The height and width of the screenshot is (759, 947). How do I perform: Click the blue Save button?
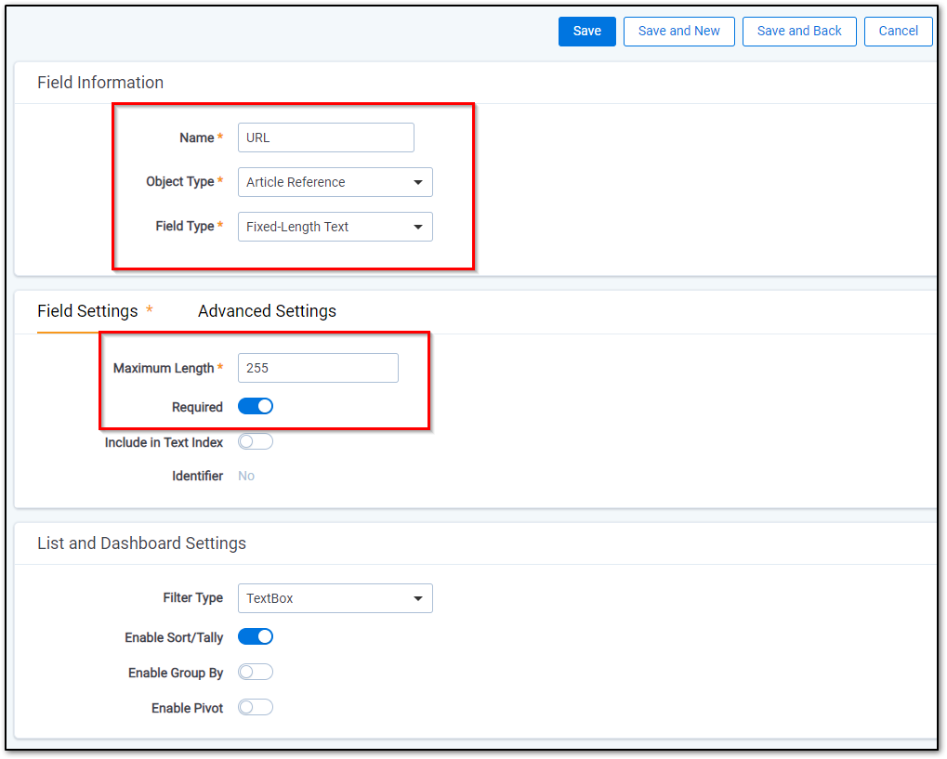(x=586, y=32)
